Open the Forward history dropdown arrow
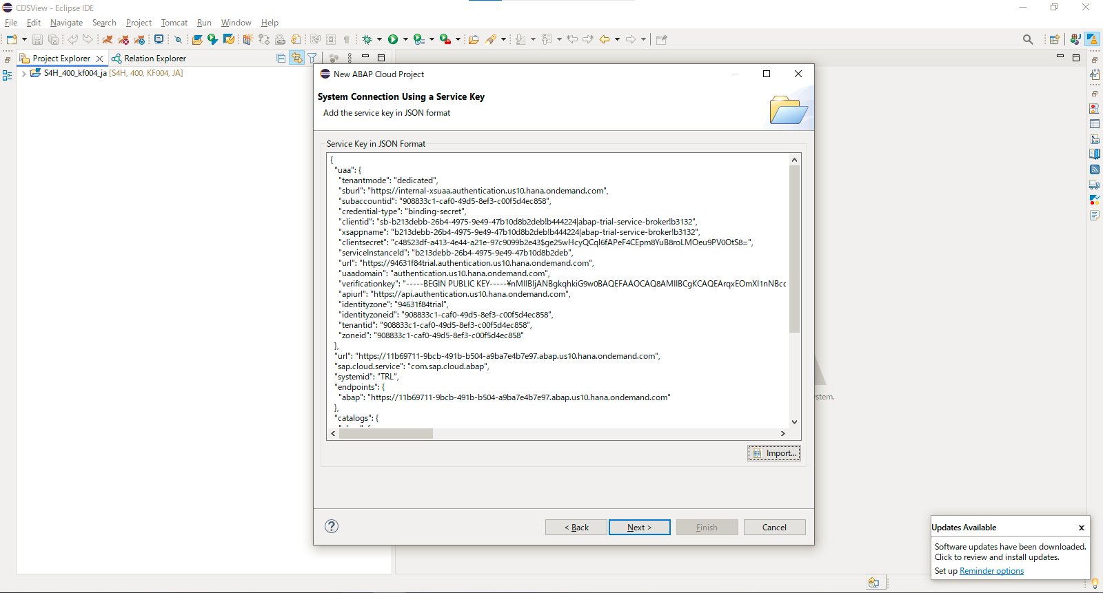1103x593 pixels. point(643,39)
